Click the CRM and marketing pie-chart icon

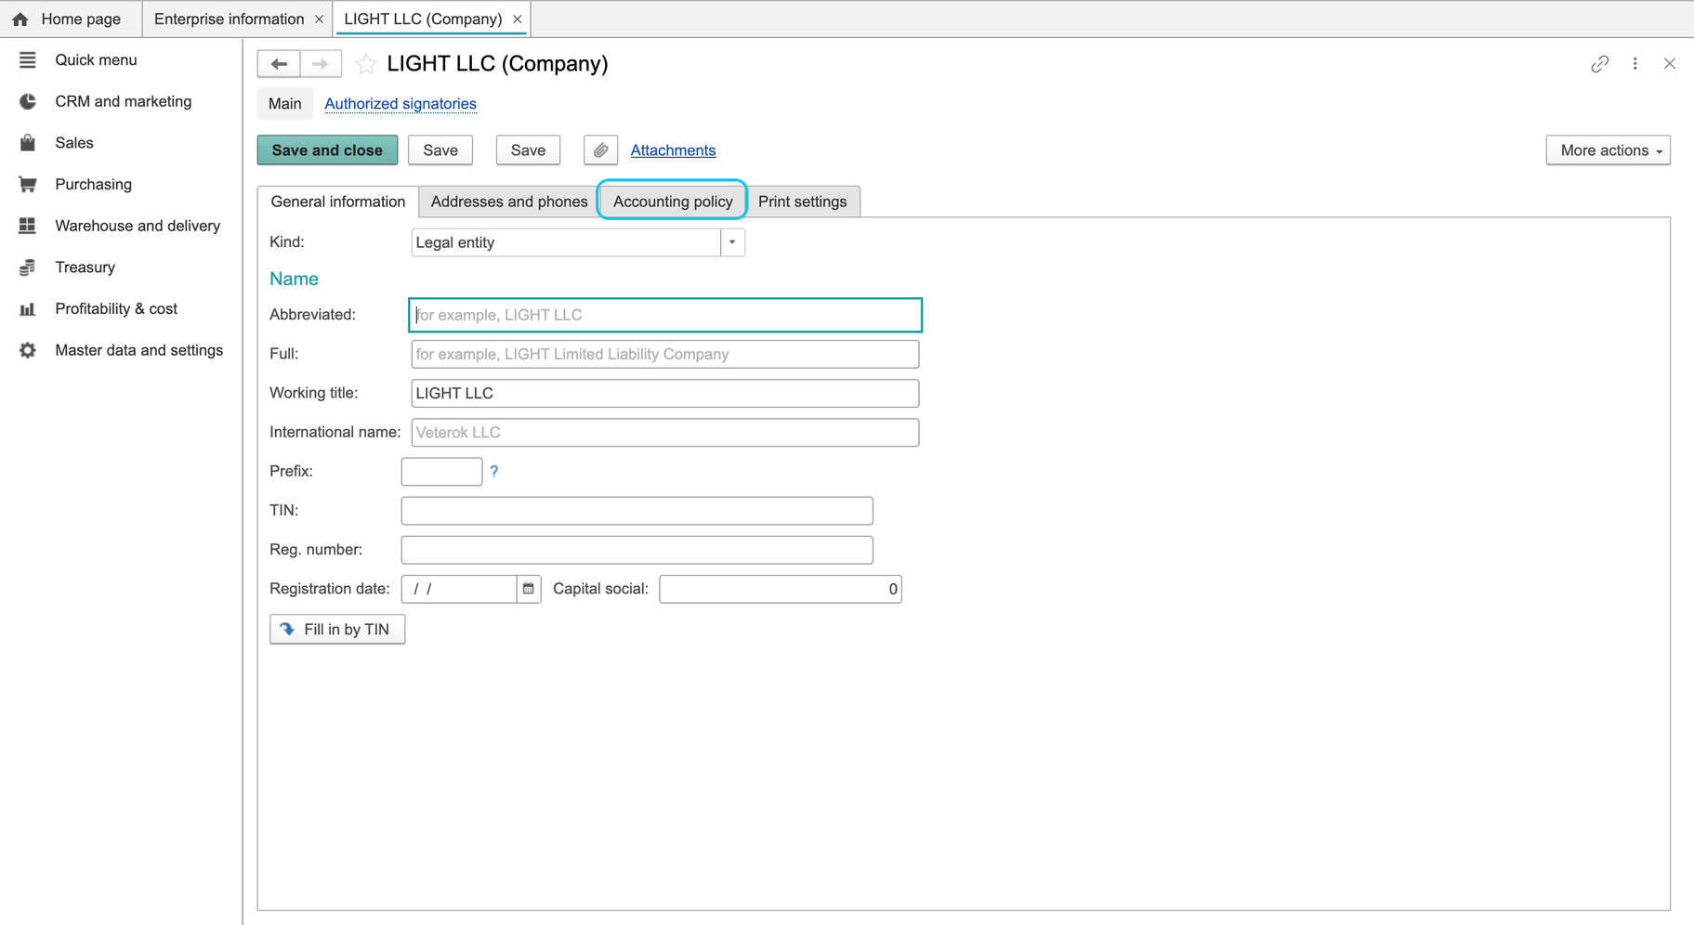pos(27,101)
